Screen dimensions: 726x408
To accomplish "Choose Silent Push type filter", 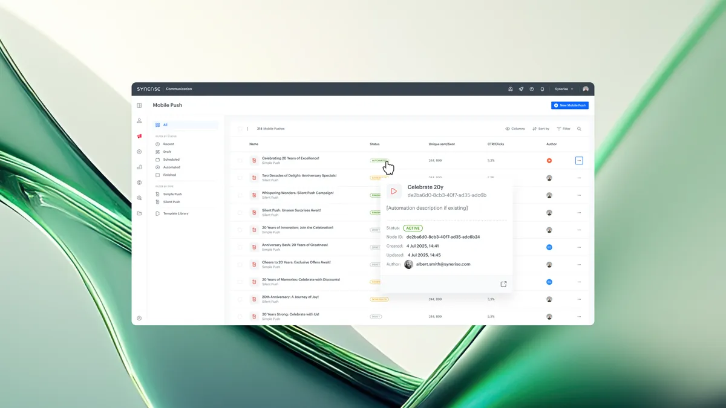I will coord(171,202).
